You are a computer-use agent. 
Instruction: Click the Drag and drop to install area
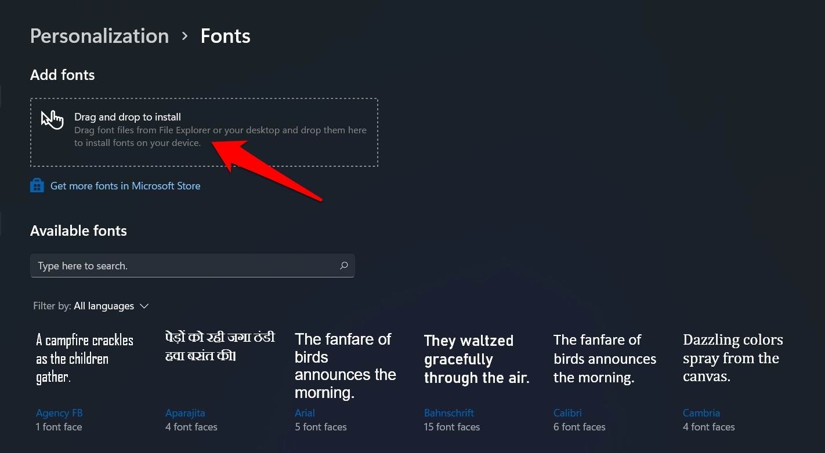(x=204, y=133)
